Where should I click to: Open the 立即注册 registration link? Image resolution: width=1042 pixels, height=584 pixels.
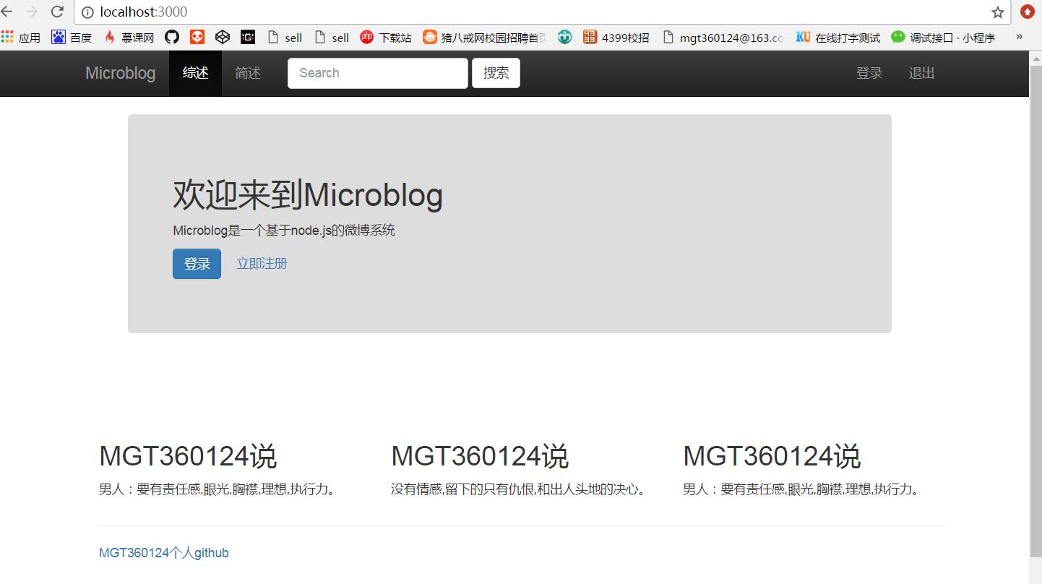pos(262,263)
